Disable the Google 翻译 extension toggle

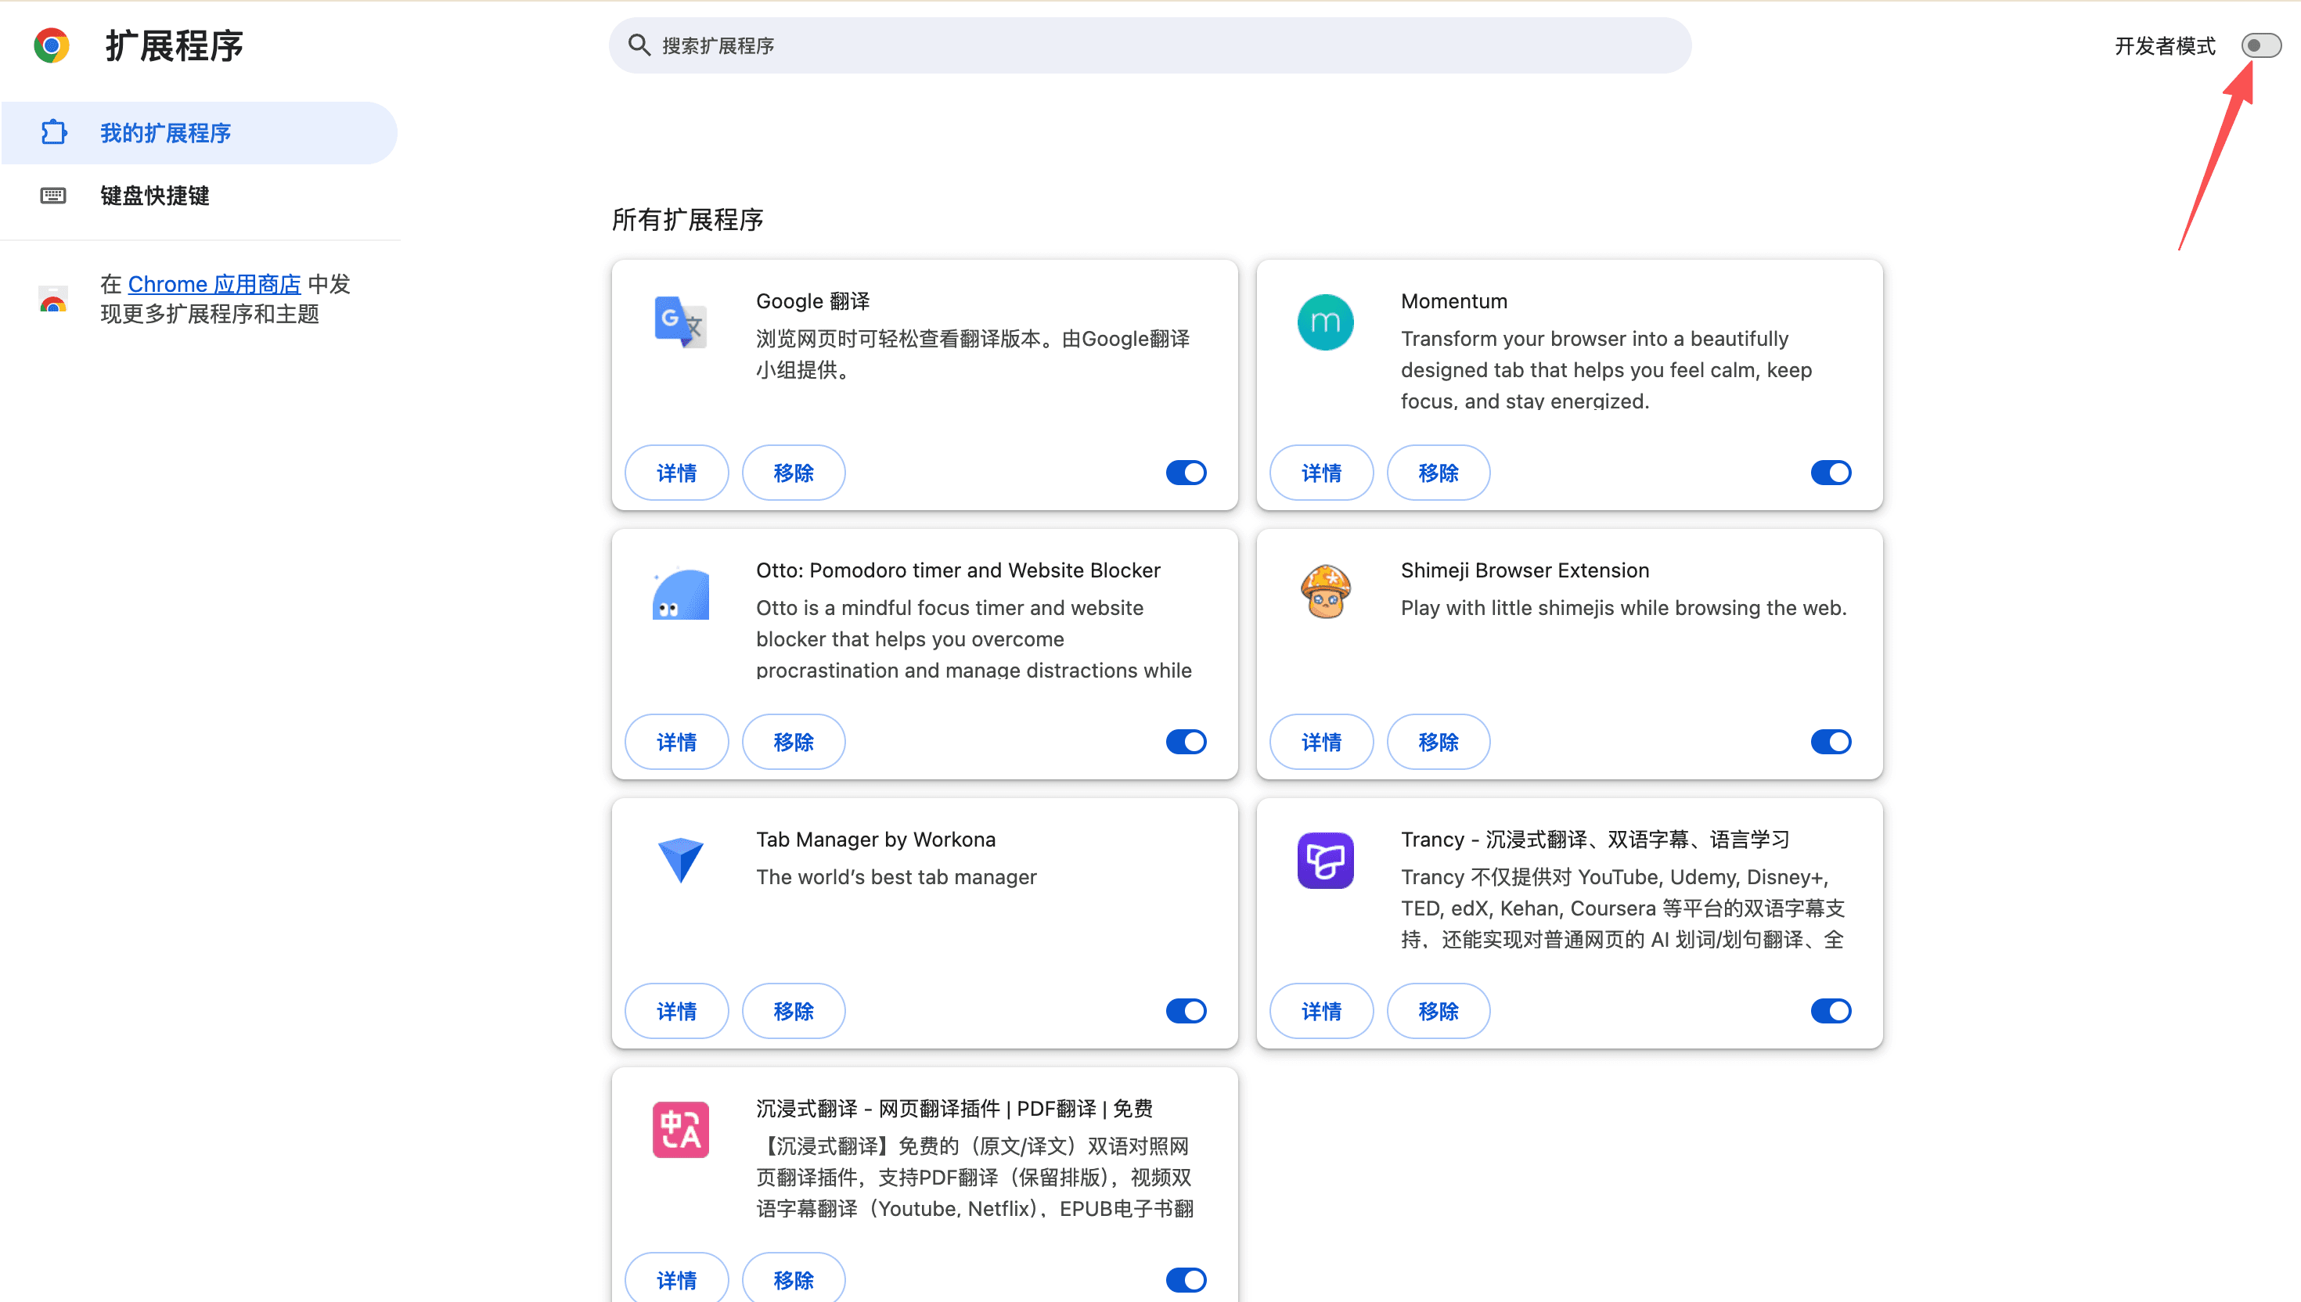[1186, 472]
